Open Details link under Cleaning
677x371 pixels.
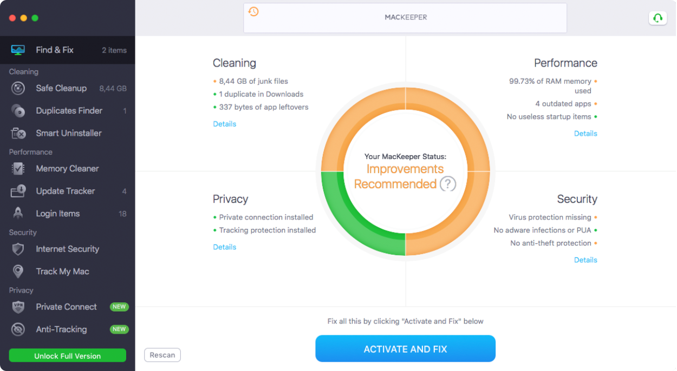click(224, 124)
